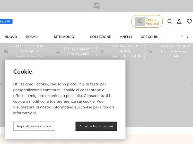Click the Cerca Regalo gift image icon
The width and height of the screenshot is (193, 144).
pos(140,21)
